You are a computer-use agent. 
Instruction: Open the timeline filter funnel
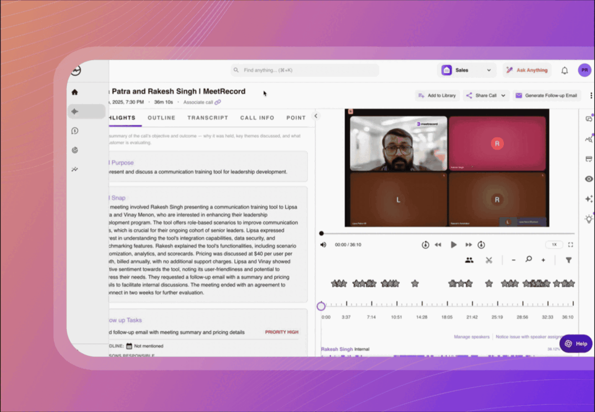point(568,260)
